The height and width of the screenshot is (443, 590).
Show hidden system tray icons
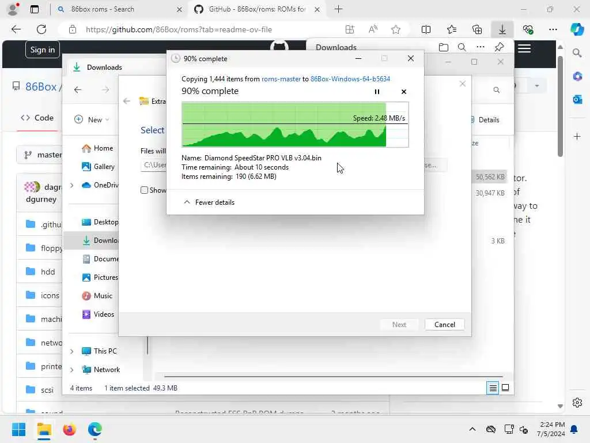tap(472, 429)
